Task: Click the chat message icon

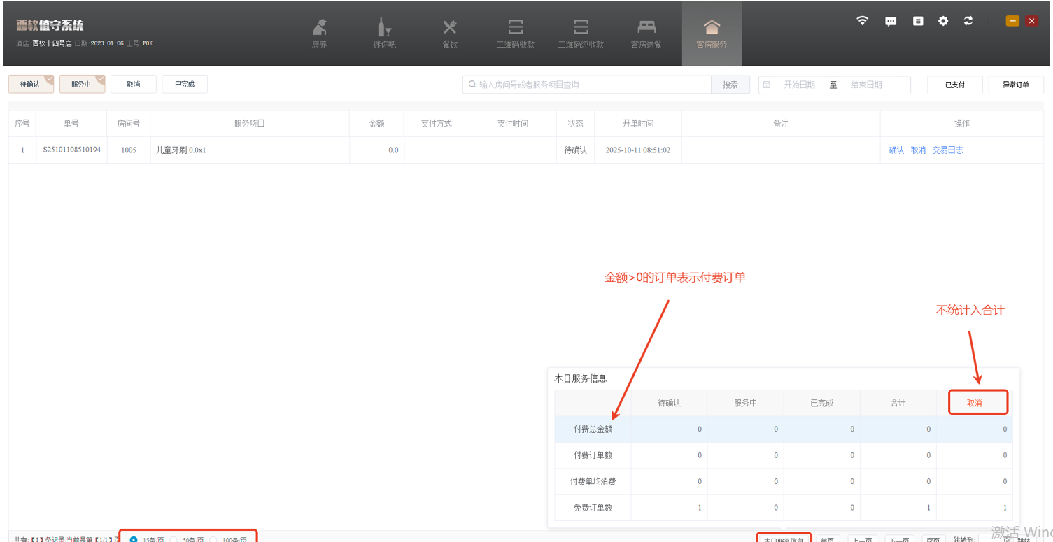Action: click(891, 21)
